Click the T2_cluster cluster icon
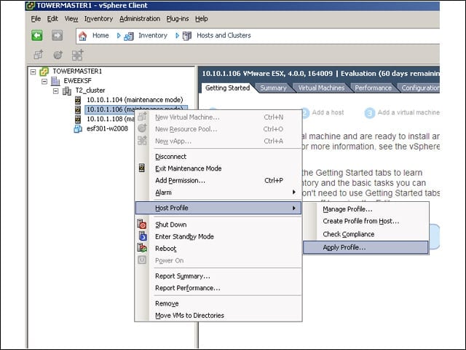The height and width of the screenshot is (350, 466). click(x=66, y=90)
